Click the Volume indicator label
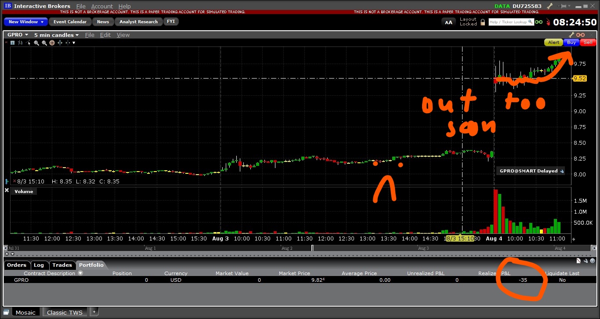The width and height of the screenshot is (600, 319). 24,191
